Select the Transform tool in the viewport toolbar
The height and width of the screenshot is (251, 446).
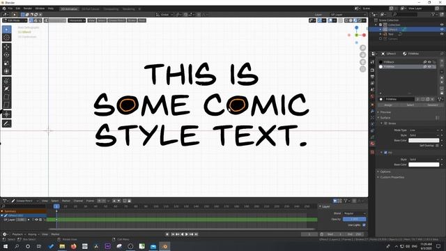coord(6,71)
